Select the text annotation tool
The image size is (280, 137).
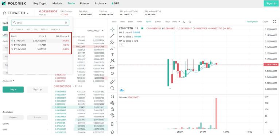112,54
